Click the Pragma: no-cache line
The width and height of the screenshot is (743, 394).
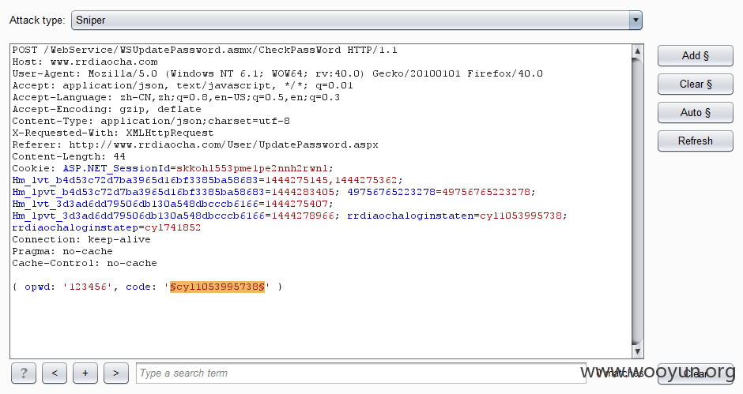point(62,251)
